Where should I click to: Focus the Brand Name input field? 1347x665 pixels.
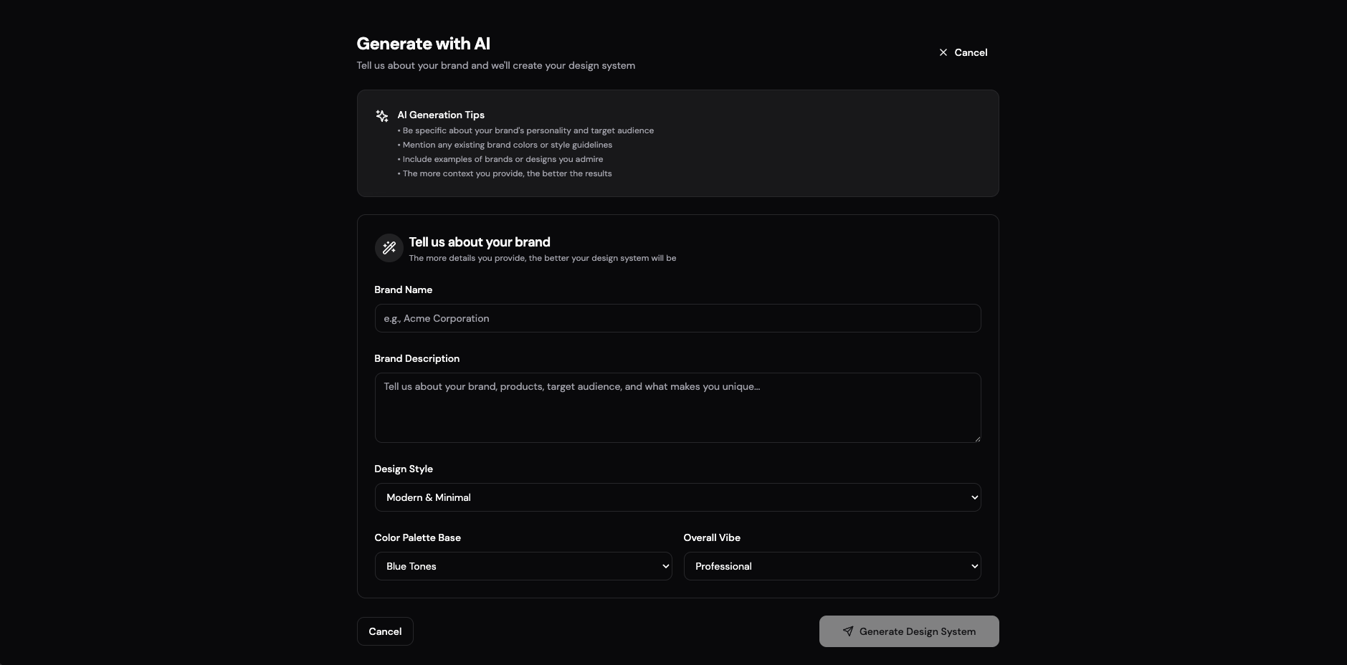click(x=677, y=318)
